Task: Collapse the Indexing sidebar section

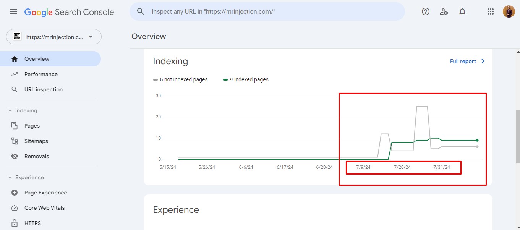Action: click(10, 110)
